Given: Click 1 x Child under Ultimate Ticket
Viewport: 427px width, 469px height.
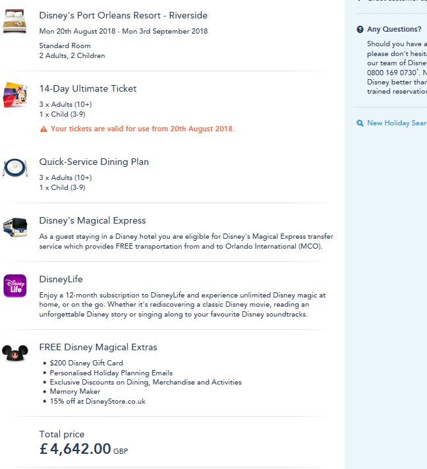Looking at the screenshot, I should (62, 114).
